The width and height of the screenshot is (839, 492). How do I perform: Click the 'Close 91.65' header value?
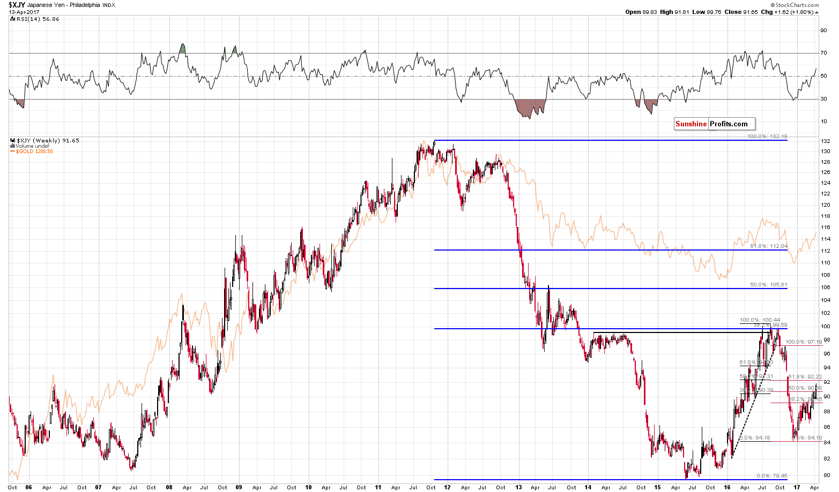741,12
